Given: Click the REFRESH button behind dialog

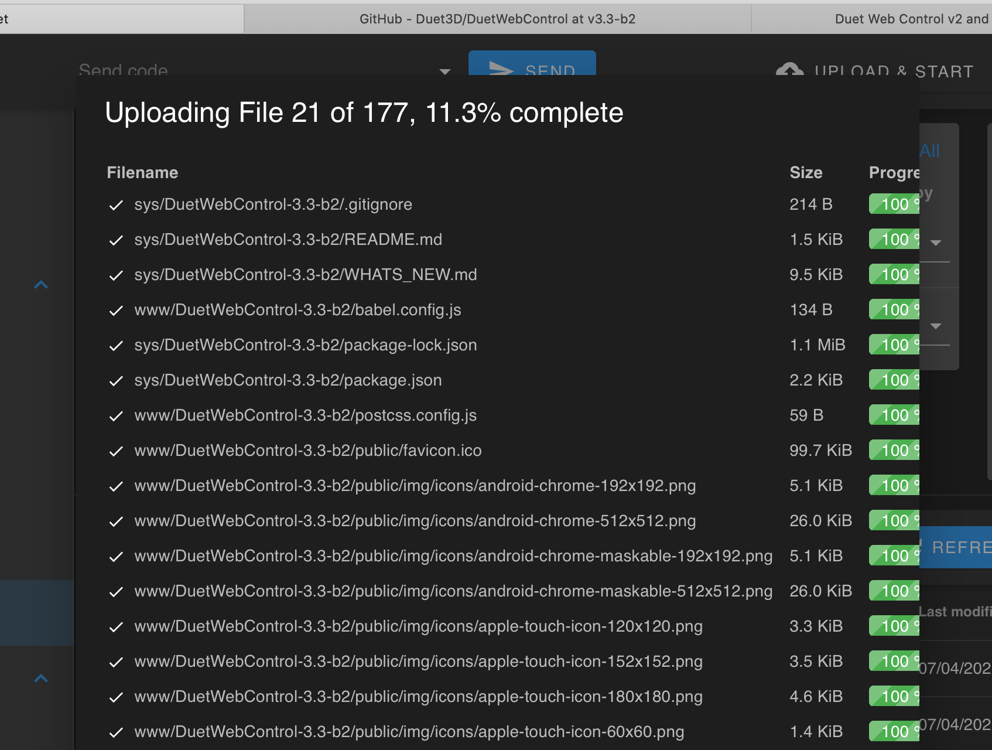Looking at the screenshot, I should click(956, 547).
